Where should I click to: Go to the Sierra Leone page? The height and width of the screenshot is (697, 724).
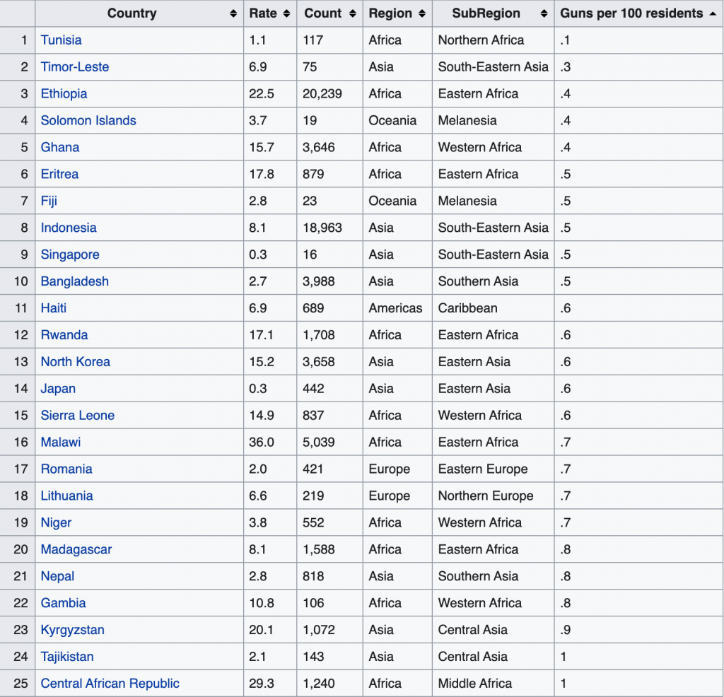pyautogui.click(x=77, y=416)
